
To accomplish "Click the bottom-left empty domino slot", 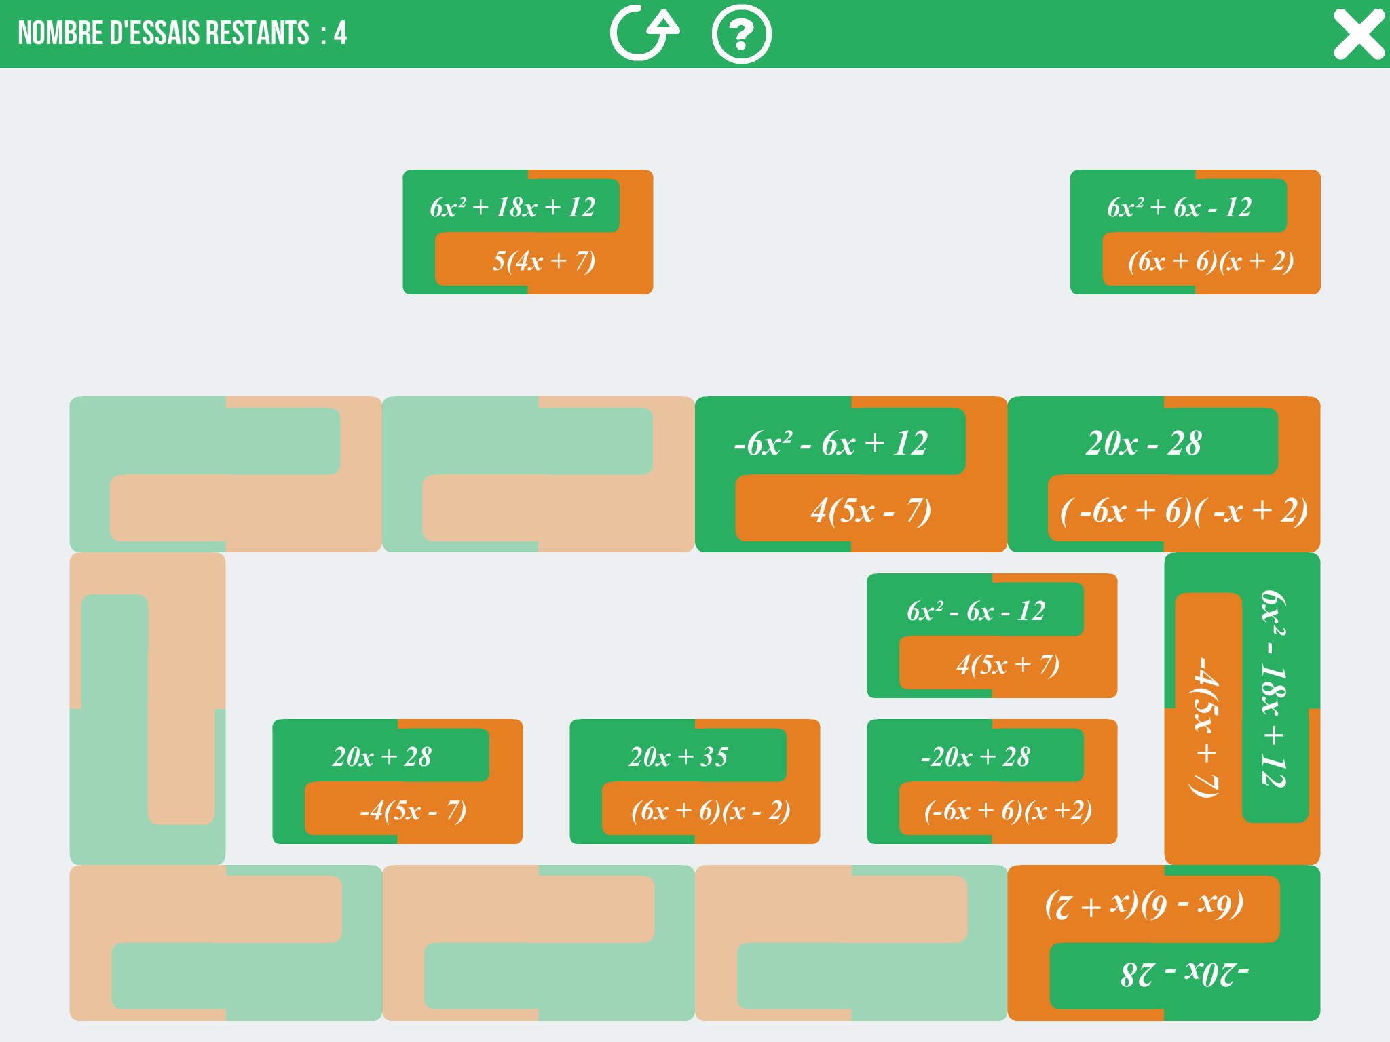I will point(225,943).
